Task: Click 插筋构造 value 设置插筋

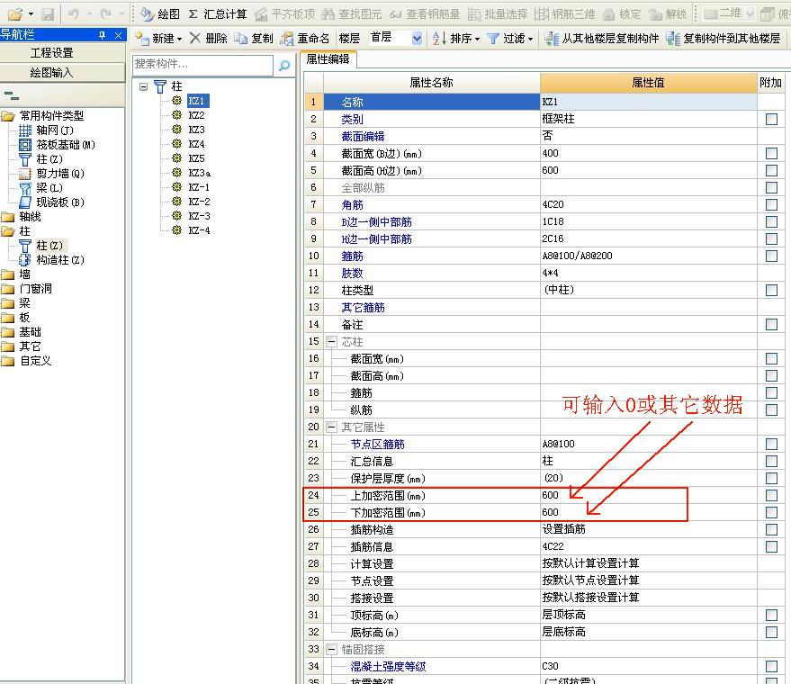Action: [x=648, y=529]
